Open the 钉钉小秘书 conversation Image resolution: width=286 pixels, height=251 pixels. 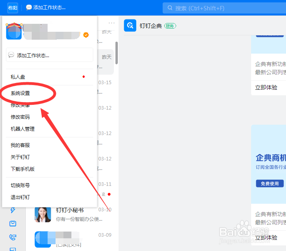point(73,214)
